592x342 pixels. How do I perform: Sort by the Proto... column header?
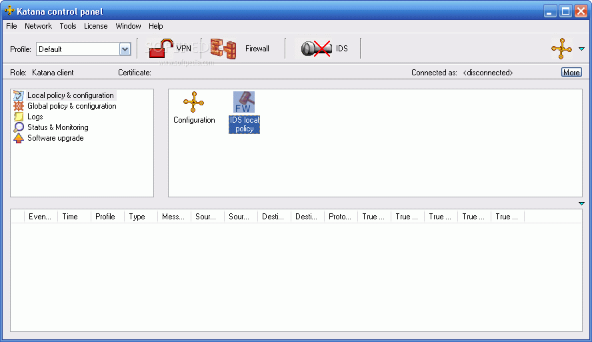pos(341,217)
